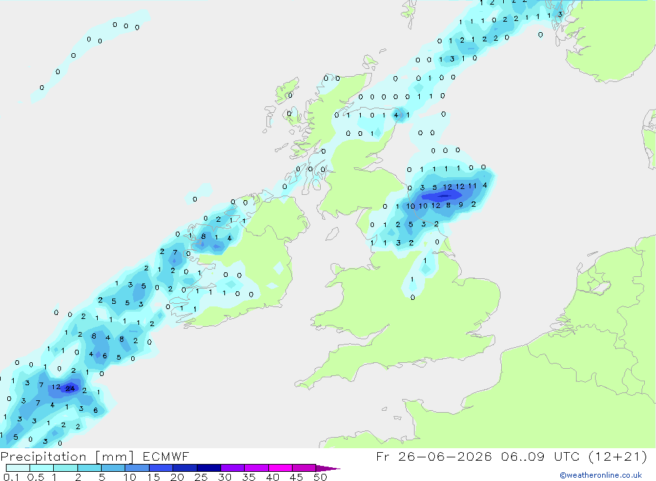The height and width of the screenshot is (481, 656).
Task: Click the '0.1' legend scale label
Action: pos(11,477)
